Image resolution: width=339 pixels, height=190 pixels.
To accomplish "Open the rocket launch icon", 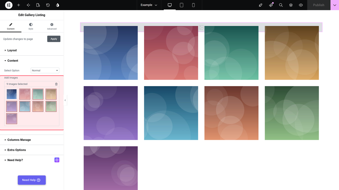I will (x=261, y=5).
